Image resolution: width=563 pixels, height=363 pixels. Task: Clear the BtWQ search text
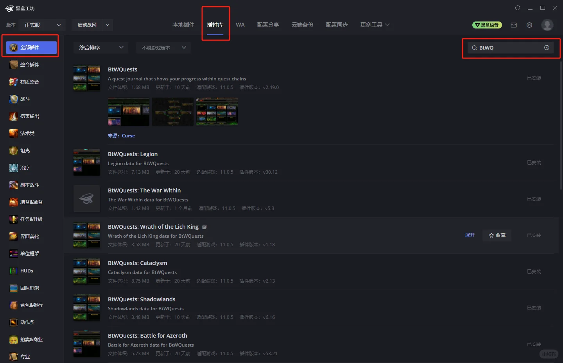click(547, 48)
